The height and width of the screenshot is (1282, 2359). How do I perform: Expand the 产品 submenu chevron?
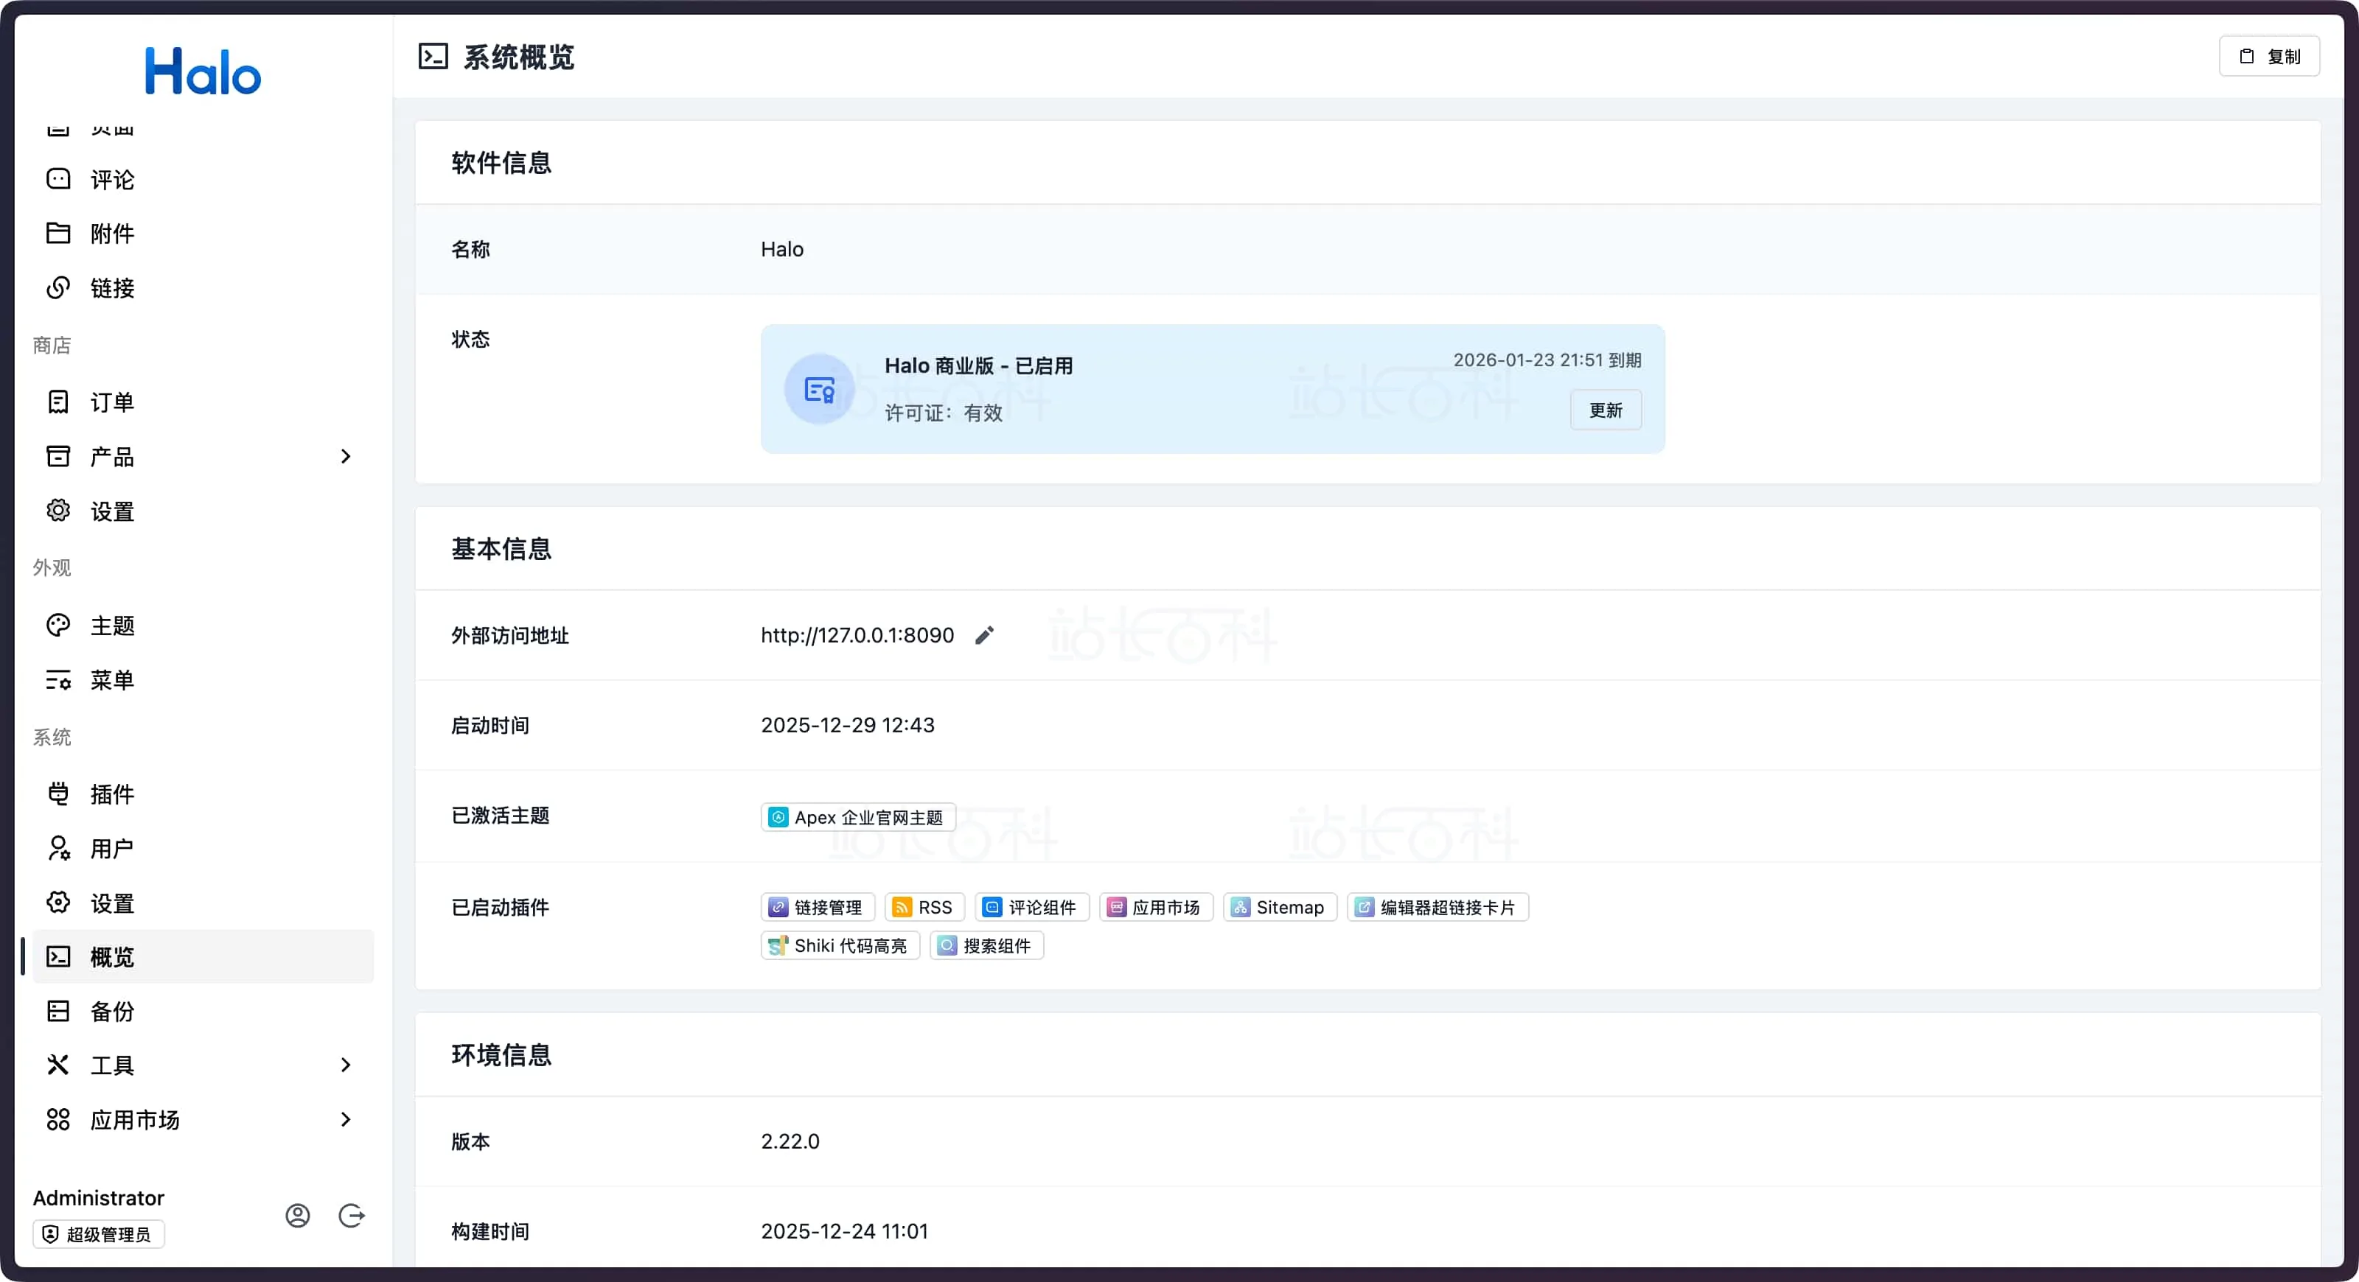345,457
